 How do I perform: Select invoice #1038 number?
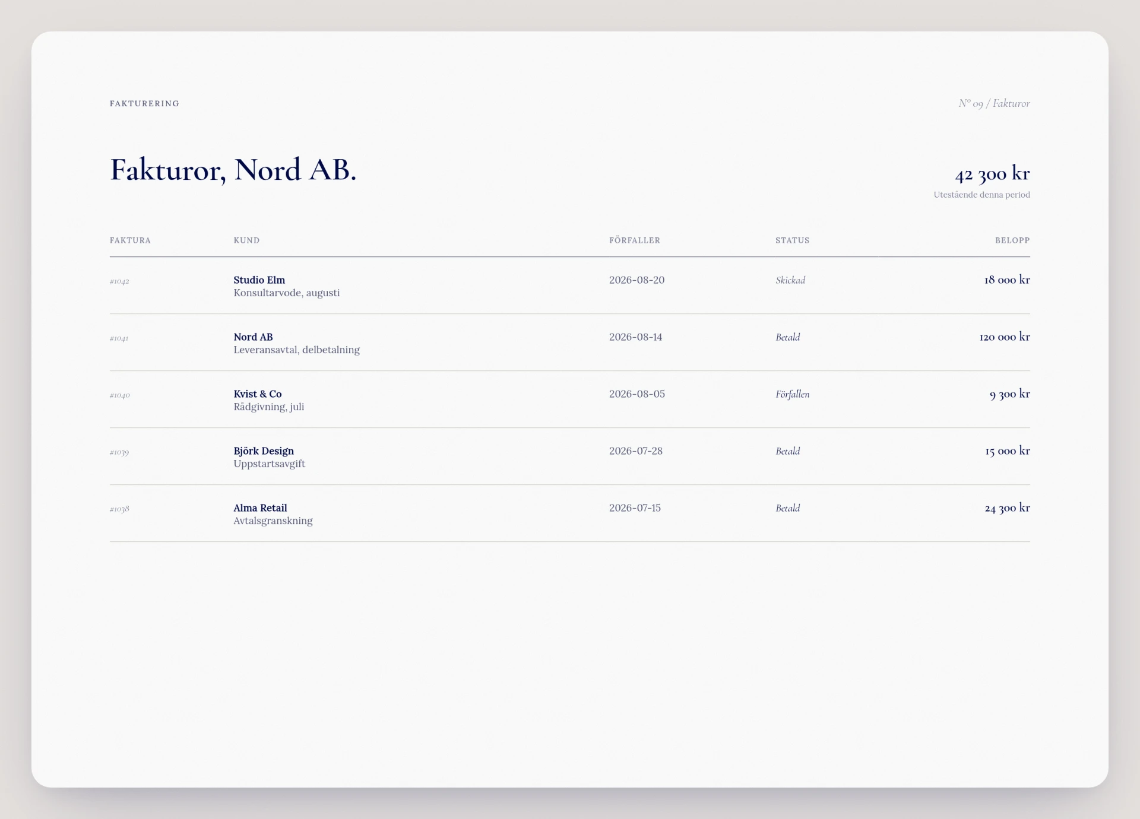pyautogui.click(x=119, y=509)
